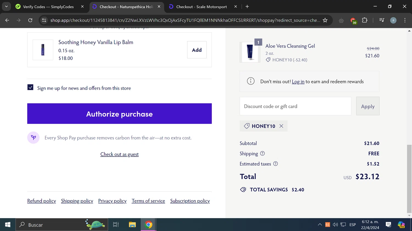This screenshot has height=231, width=412.
Task: Switch to the Checkout - Scale Motorsport tab
Action: [x=202, y=7]
